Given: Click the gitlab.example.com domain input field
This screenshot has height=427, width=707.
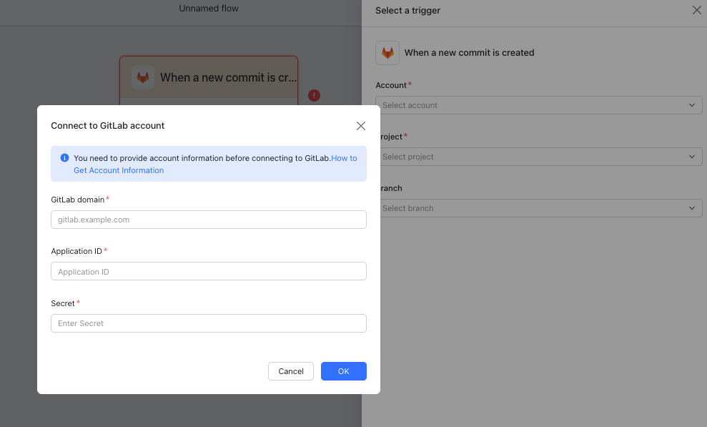Looking at the screenshot, I should (208, 220).
